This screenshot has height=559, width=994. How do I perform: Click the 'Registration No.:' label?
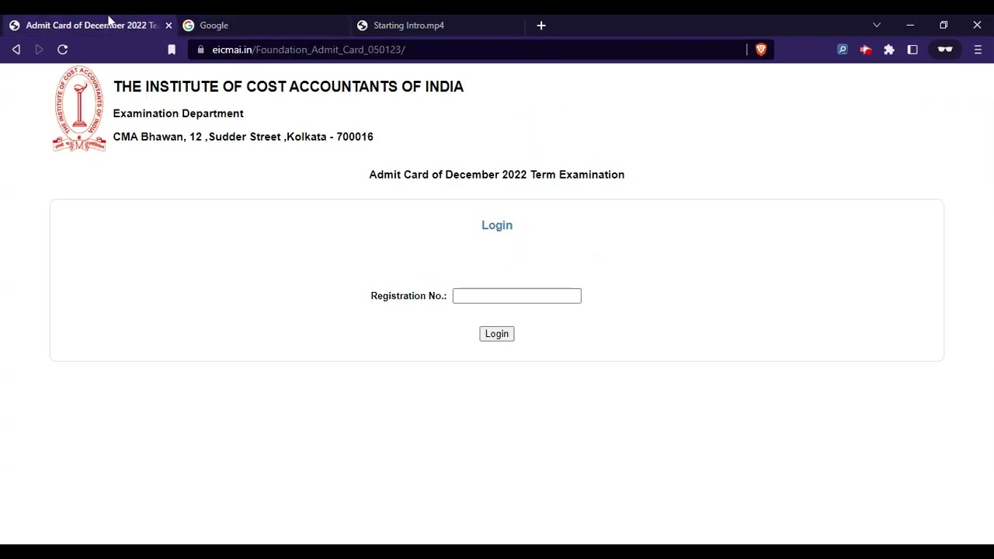point(408,296)
